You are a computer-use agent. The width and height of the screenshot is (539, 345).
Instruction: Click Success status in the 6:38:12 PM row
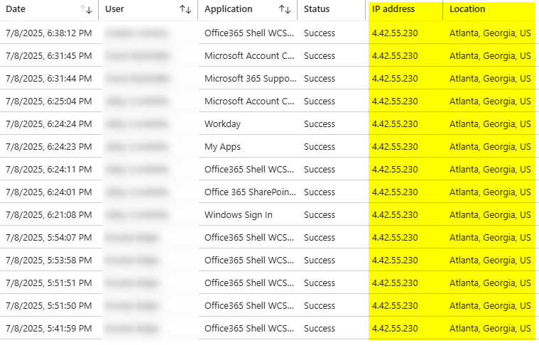320,33
